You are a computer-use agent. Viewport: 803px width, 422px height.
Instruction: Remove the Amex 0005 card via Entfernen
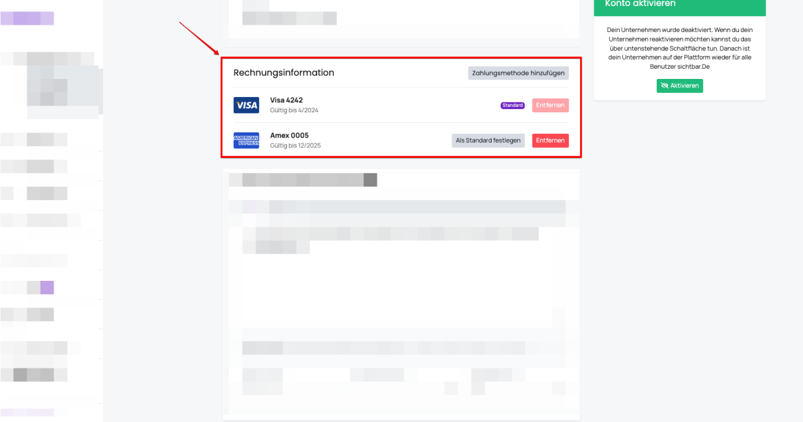tap(550, 140)
